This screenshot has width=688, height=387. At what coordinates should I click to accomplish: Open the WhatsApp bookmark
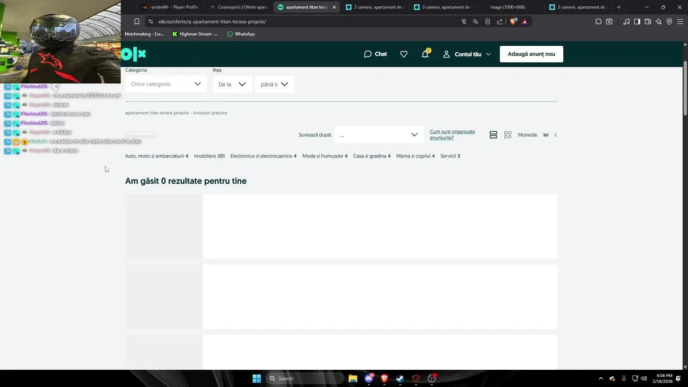click(241, 34)
